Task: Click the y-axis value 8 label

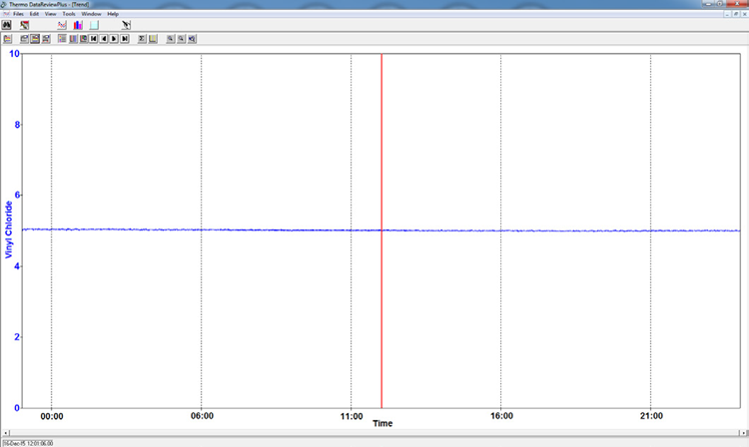Action: click(17, 125)
